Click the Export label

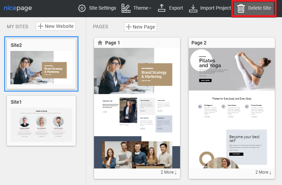pyautogui.click(x=176, y=8)
